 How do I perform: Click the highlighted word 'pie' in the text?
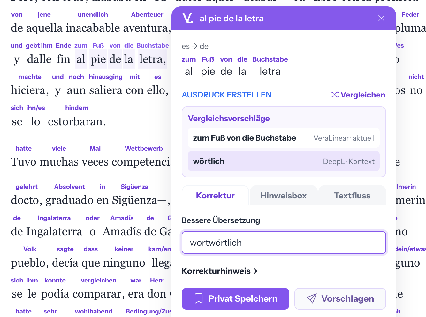[98, 59]
